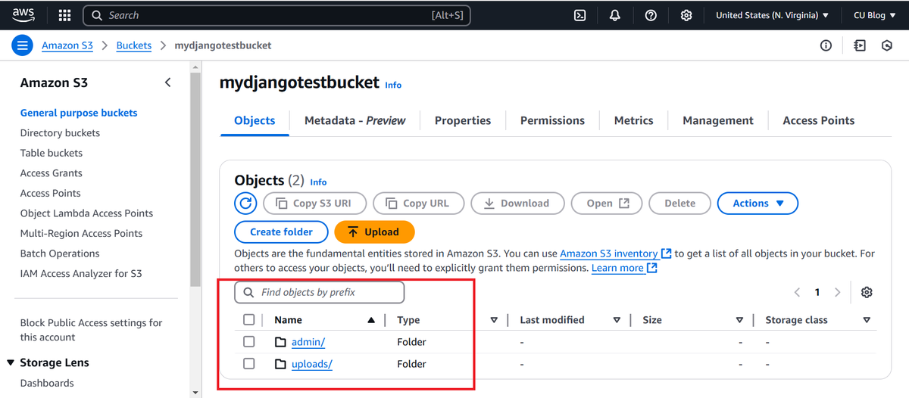This screenshot has height=398, width=909.
Task: Launch CloudShell from the top bar
Action: click(x=580, y=15)
